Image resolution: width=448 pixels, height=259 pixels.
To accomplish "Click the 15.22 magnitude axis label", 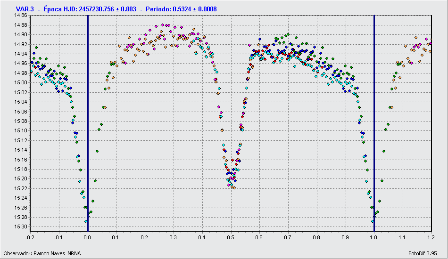I will (21, 188).
